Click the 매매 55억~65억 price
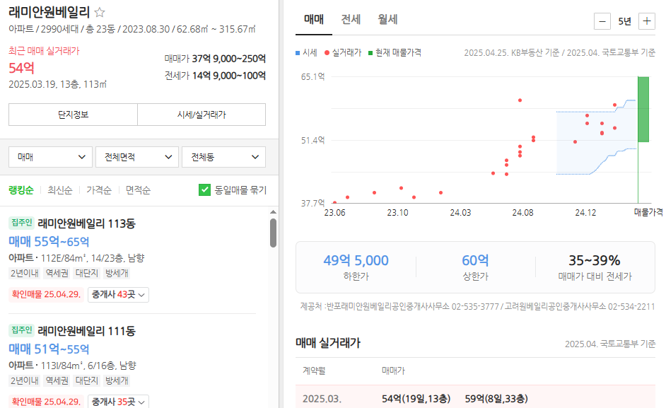The width and height of the screenshot is (666, 408). [x=49, y=242]
